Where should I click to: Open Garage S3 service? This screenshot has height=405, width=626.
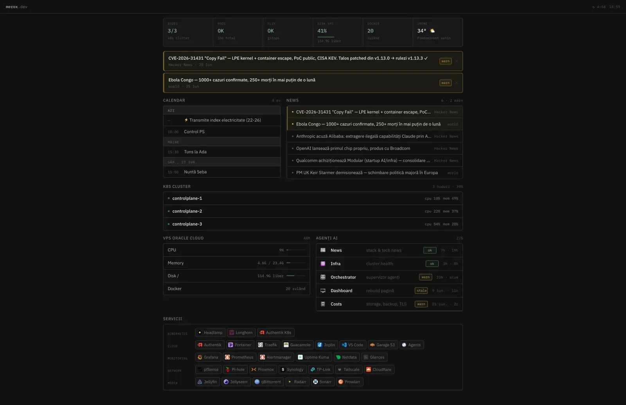383,345
